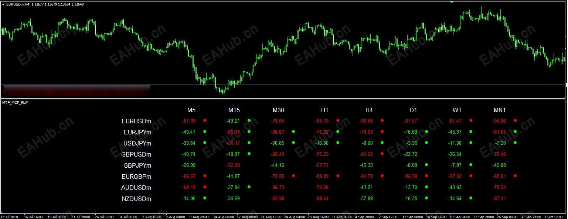Click the chart title text EURUSDm,H4
This screenshot has width=568, height=219.
(x=18, y=4)
